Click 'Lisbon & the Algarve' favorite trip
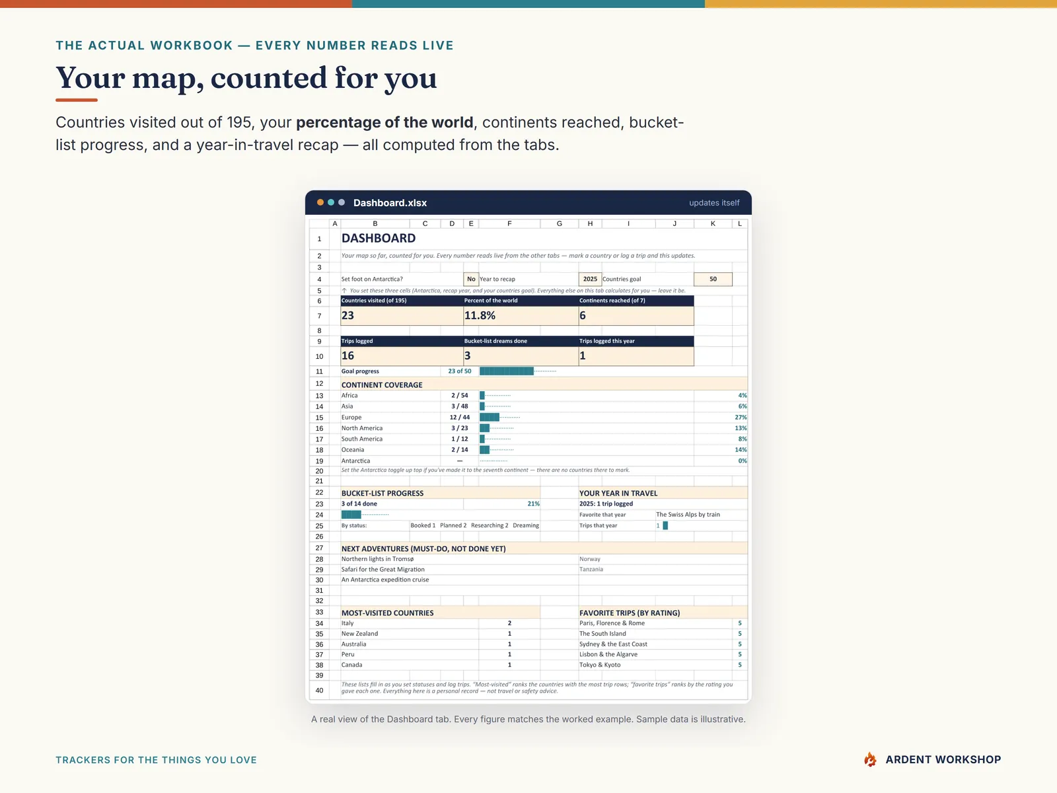This screenshot has height=793, width=1057. pos(608,654)
